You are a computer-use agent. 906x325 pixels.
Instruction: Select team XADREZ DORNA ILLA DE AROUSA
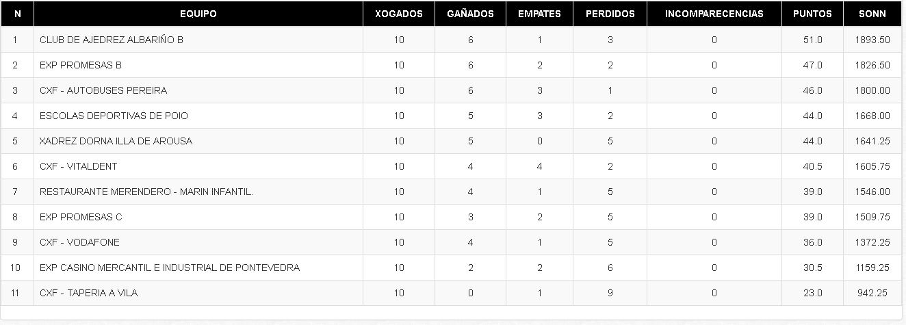tap(116, 141)
